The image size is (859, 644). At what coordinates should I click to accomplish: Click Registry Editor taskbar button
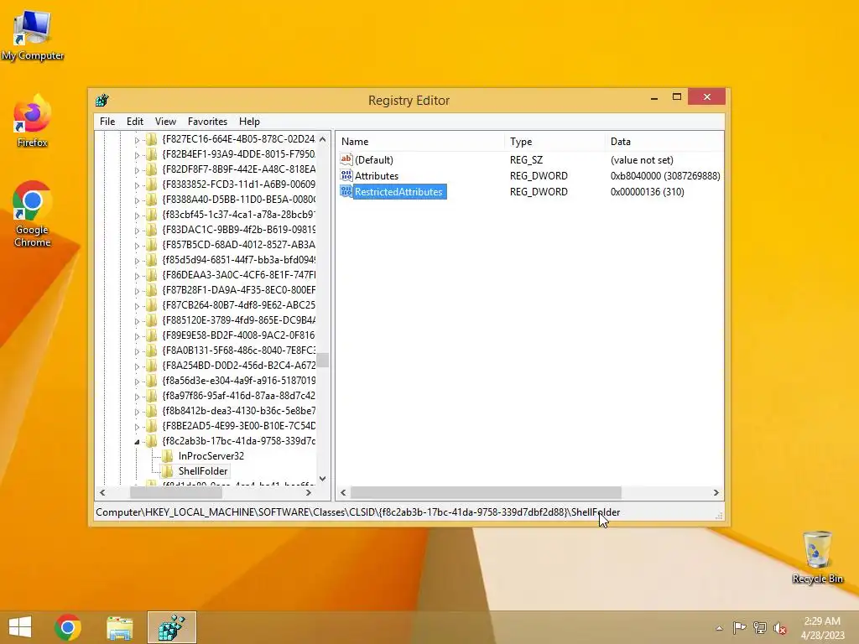[171, 627]
